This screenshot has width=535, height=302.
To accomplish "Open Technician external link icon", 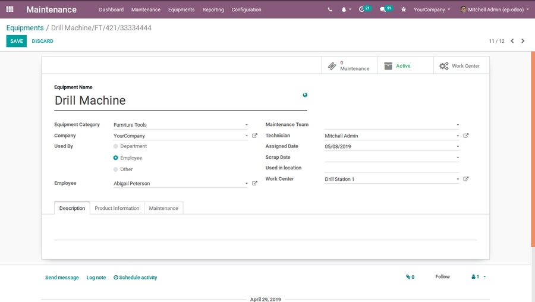I will (465, 136).
